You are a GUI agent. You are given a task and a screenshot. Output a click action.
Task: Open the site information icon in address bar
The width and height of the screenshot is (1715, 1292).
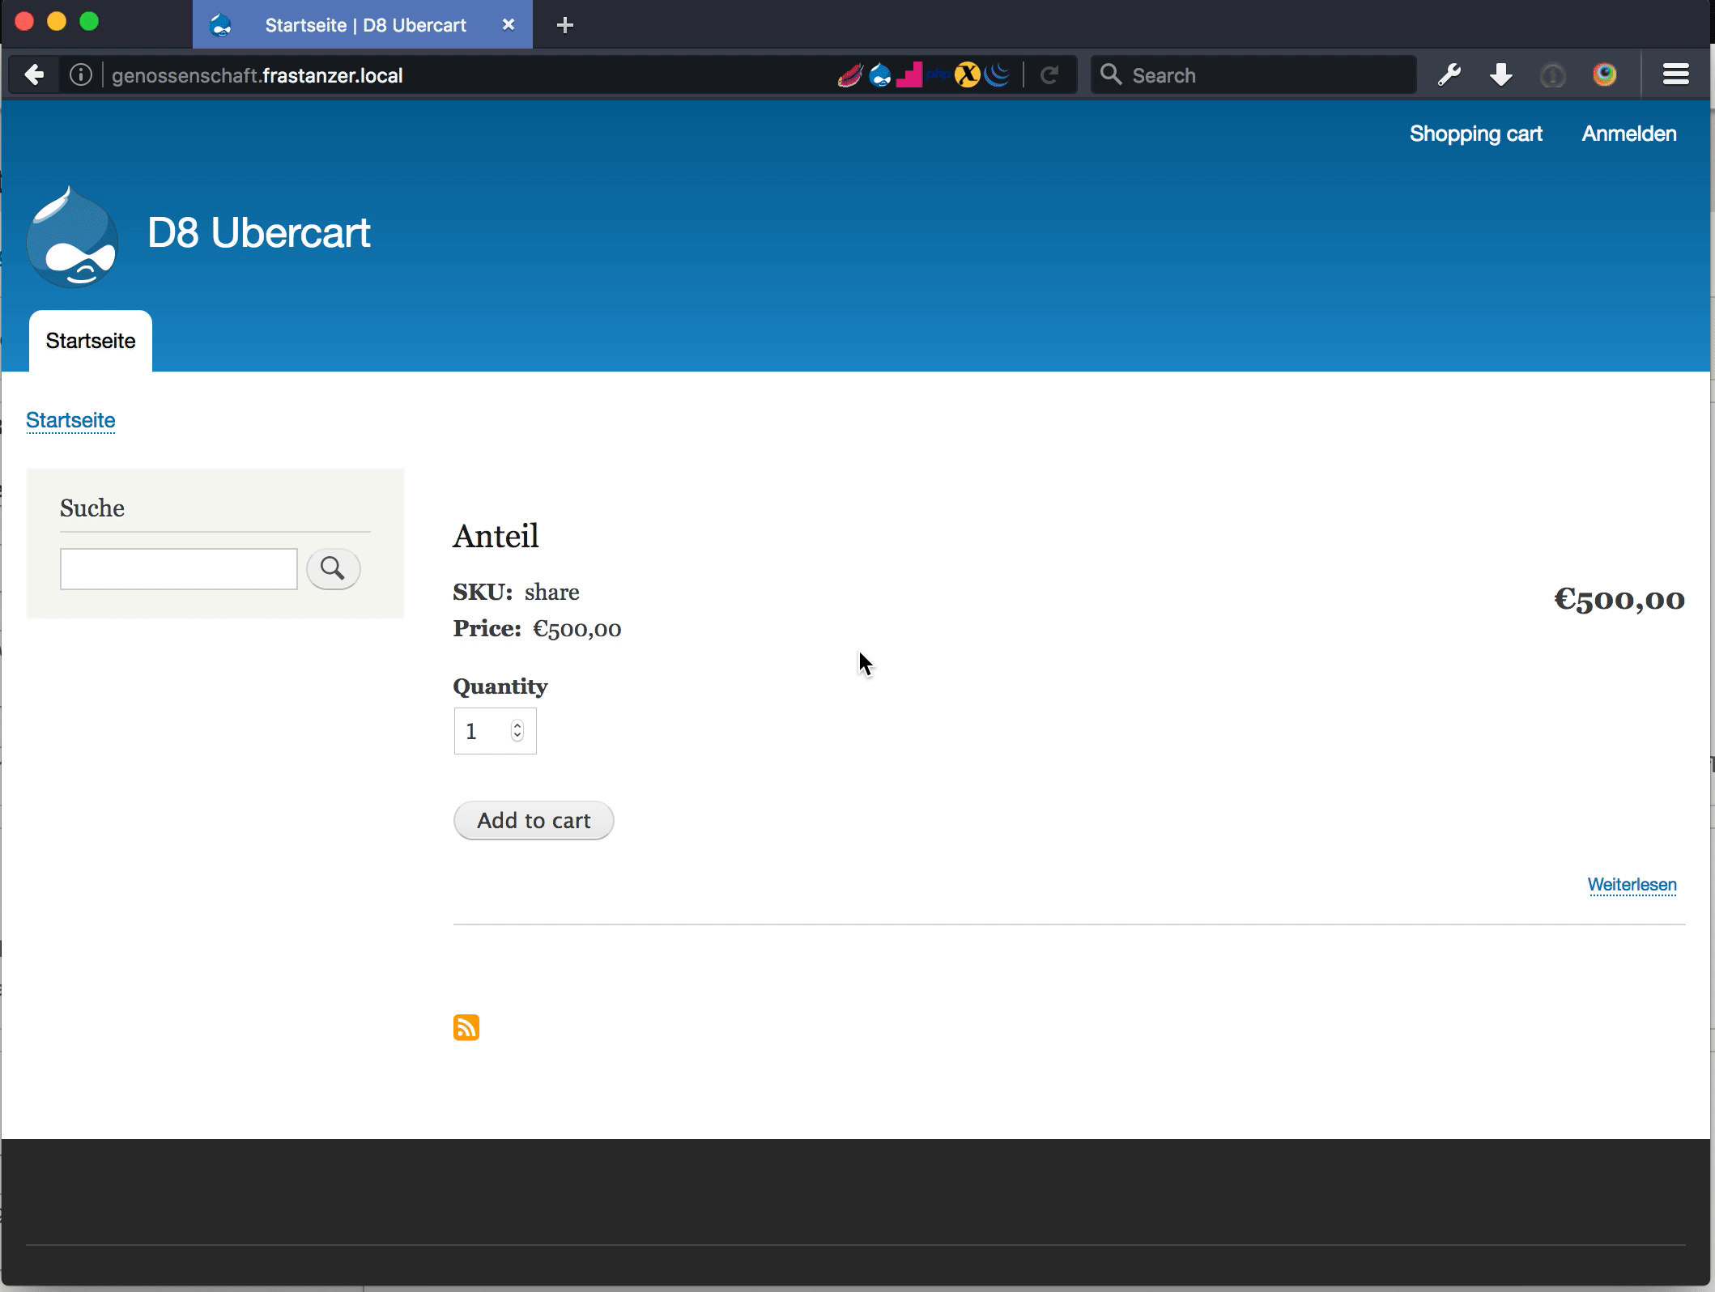81,75
